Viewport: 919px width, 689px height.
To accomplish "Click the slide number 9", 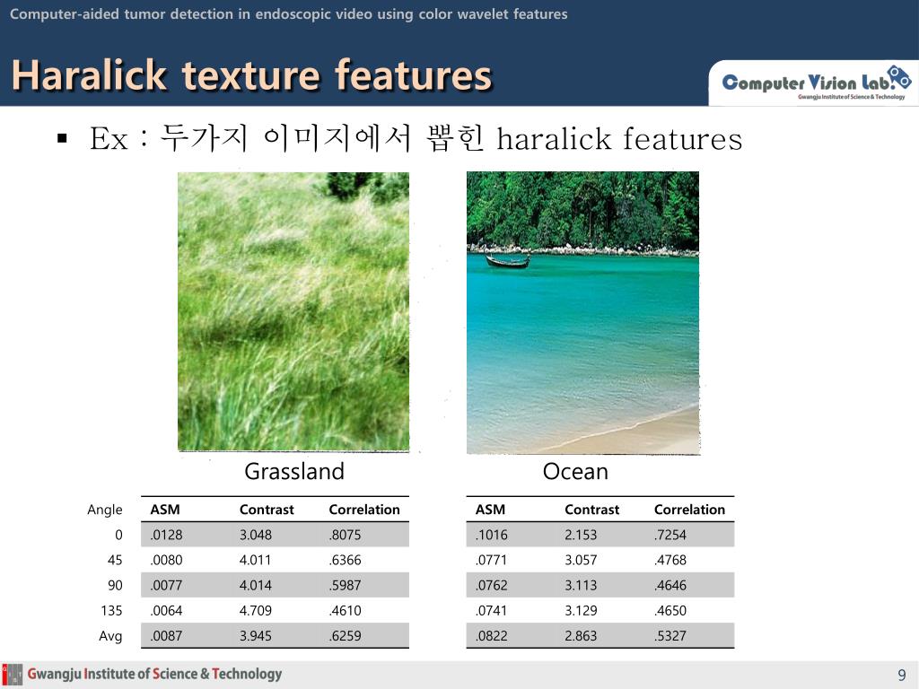I will pos(901,675).
